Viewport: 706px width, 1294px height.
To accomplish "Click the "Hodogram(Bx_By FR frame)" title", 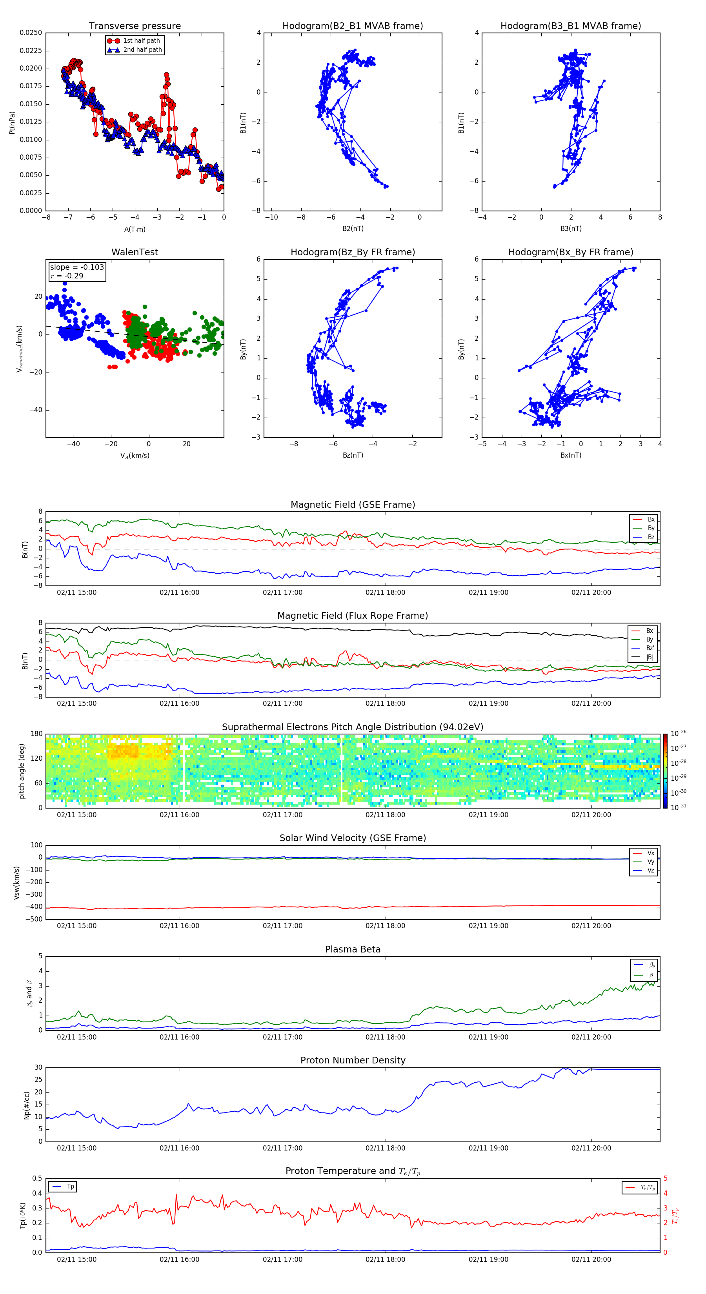I will [x=571, y=252].
